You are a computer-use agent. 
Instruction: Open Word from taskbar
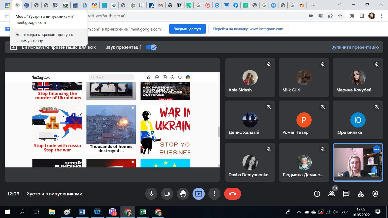point(82,212)
